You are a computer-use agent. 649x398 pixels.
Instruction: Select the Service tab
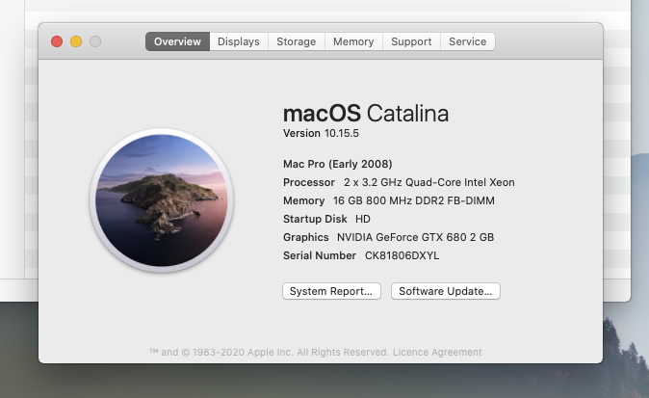468,41
